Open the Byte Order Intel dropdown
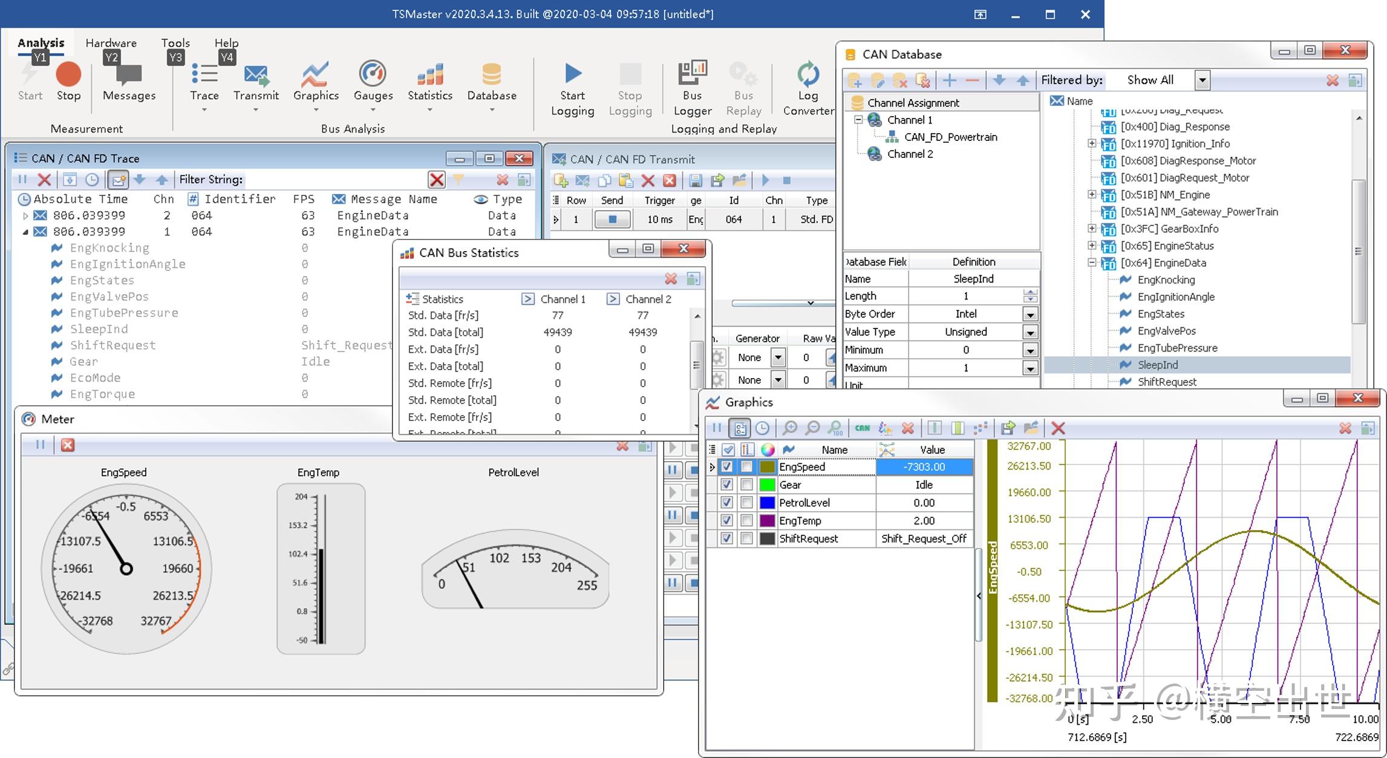This screenshot has width=1387, height=758. point(1030,315)
